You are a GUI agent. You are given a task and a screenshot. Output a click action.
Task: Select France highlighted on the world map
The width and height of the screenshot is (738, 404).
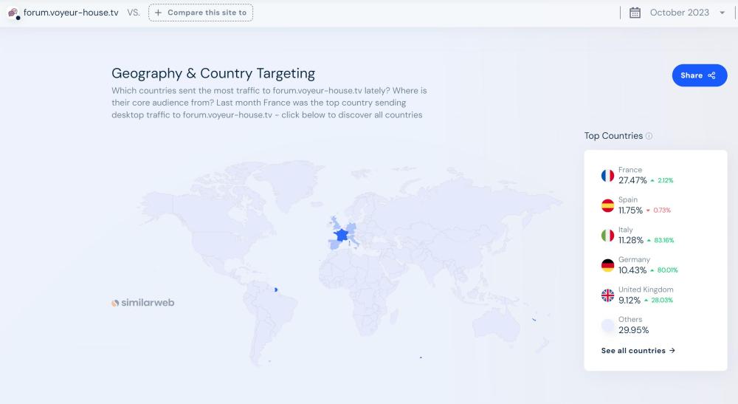[x=341, y=235]
